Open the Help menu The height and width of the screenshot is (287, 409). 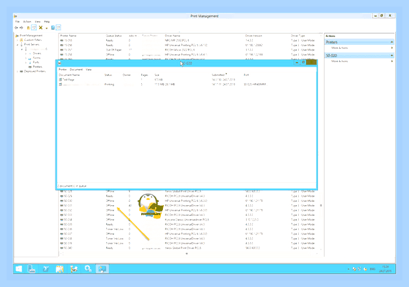coord(47,22)
